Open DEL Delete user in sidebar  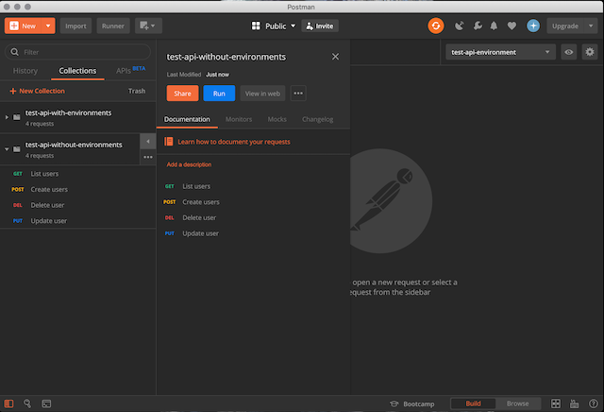[77, 205]
